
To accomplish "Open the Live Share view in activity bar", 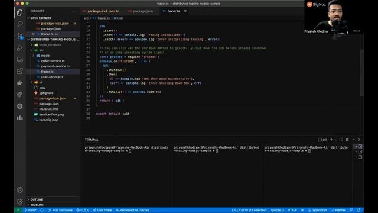I will (x=20, y=95).
